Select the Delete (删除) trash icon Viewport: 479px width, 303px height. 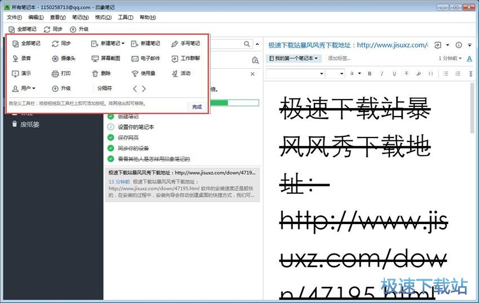[x=95, y=74]
